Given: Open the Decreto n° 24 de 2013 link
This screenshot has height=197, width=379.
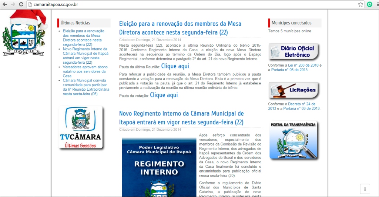Looking at the screenshot, I should pyautogui.click(x=292, y=106).
